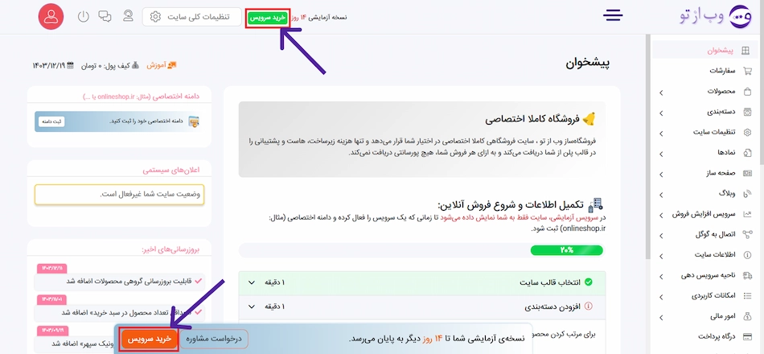
Task: Open the red user profile avatar
Action: (51, 17)
